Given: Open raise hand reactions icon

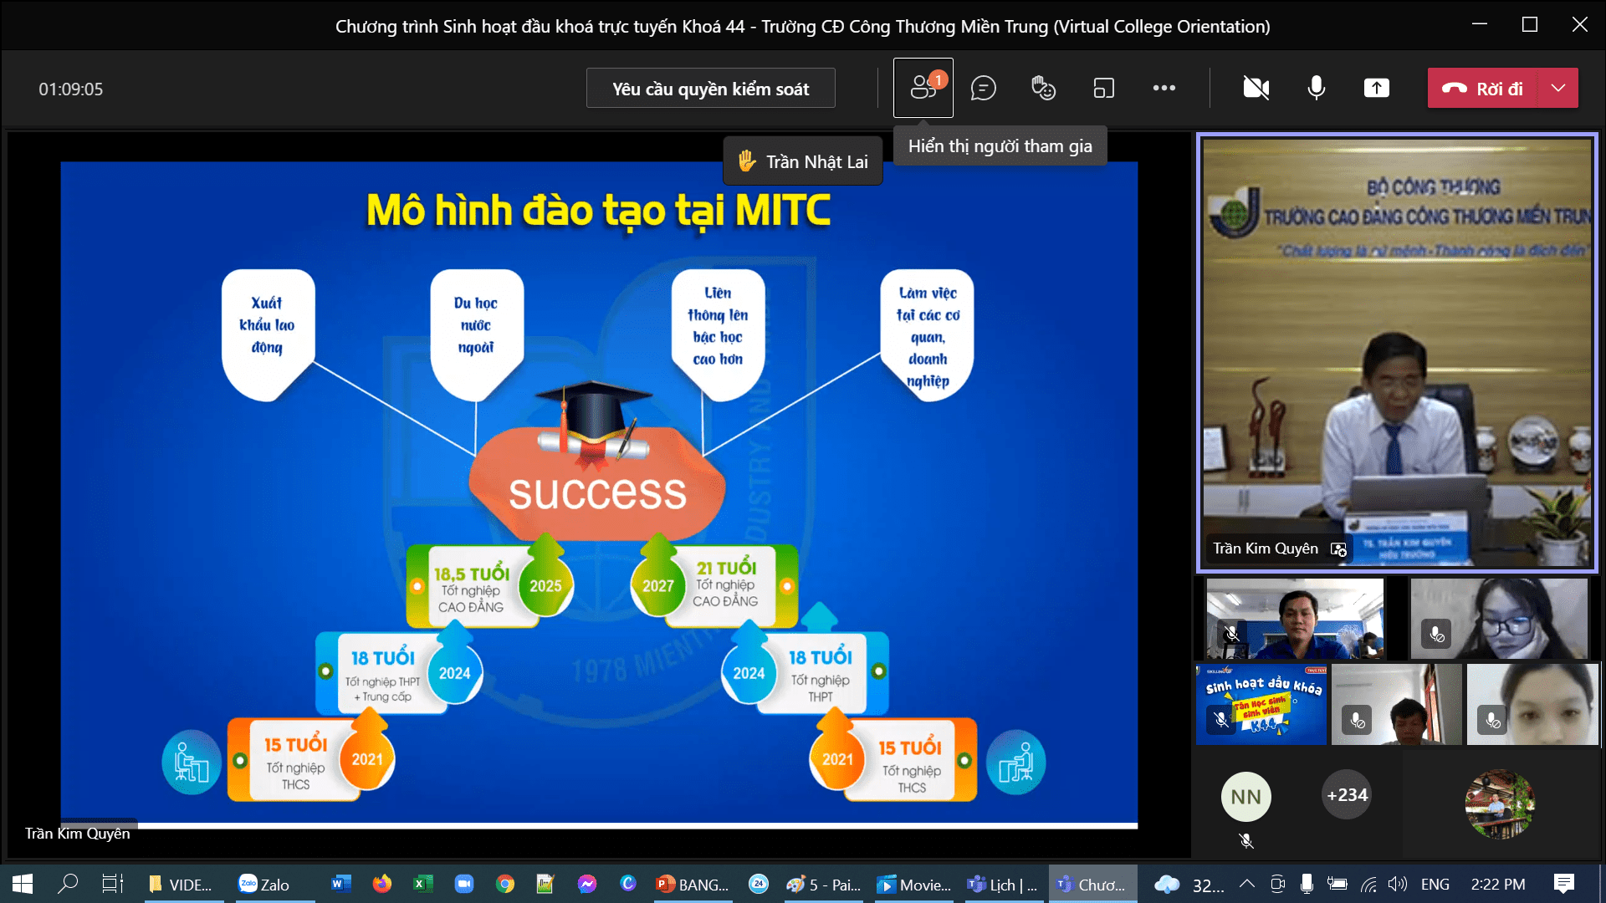Looking at the screenshot, I should pyautogui.click(x=1043, y=88).
